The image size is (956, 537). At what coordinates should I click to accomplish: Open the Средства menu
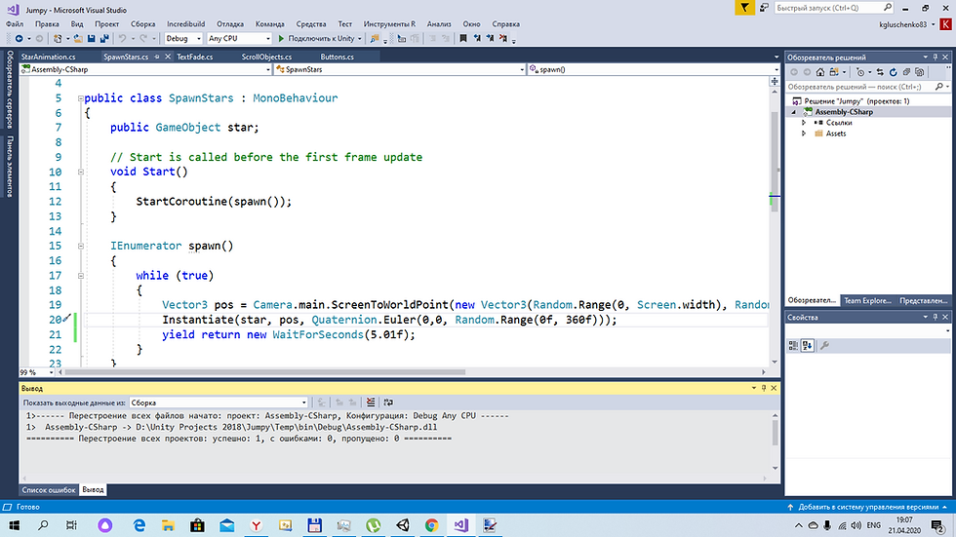pos(311,23)
